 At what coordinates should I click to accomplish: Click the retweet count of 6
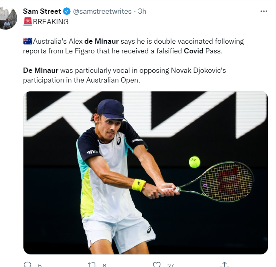point(104,265)
